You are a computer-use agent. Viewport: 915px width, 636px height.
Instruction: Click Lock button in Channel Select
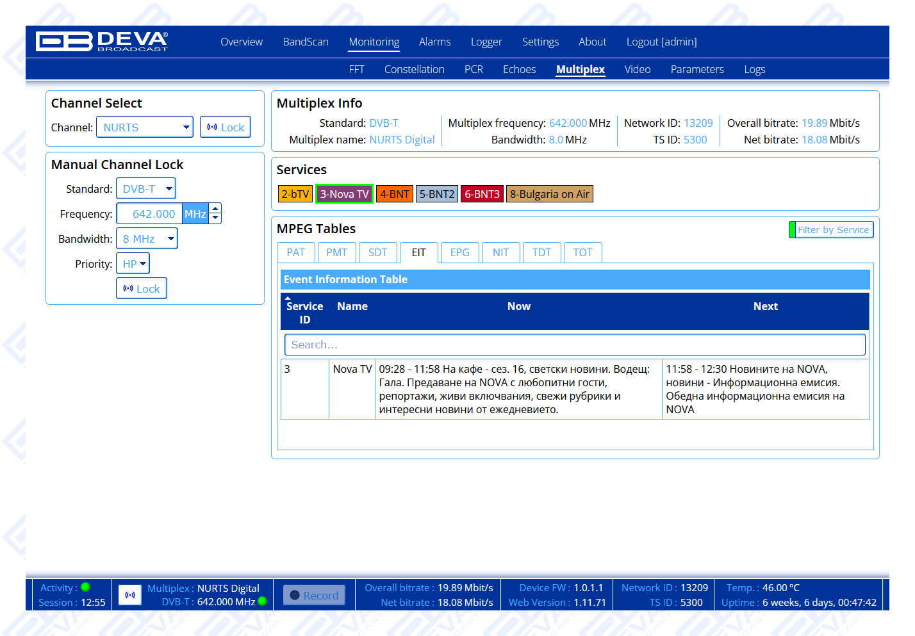[226, 127]
